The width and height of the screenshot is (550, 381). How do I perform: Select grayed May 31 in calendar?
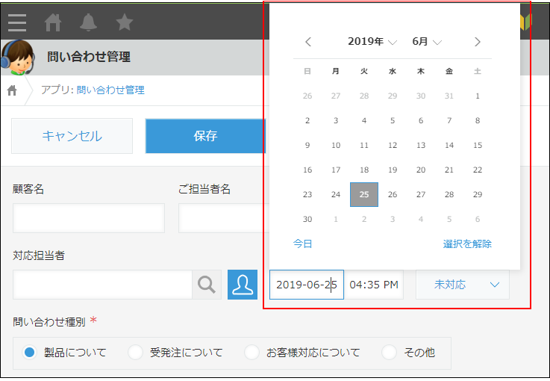449,96
